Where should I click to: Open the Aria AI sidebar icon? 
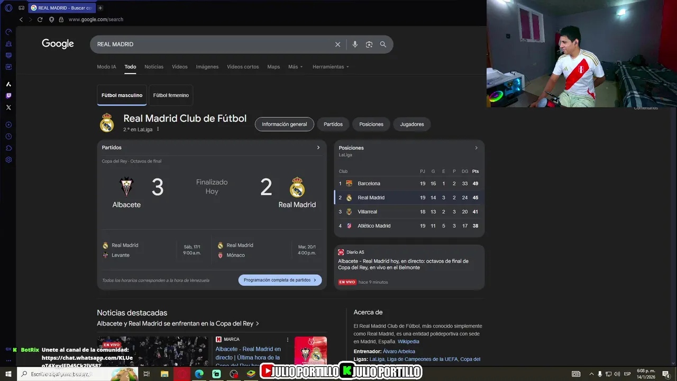[x=8, y=84]
